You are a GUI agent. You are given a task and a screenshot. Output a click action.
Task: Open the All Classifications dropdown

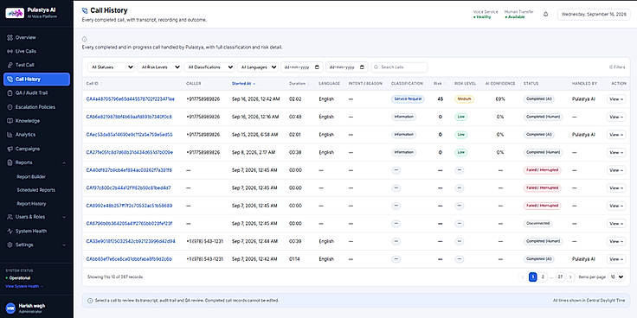[x=209, y=67]
